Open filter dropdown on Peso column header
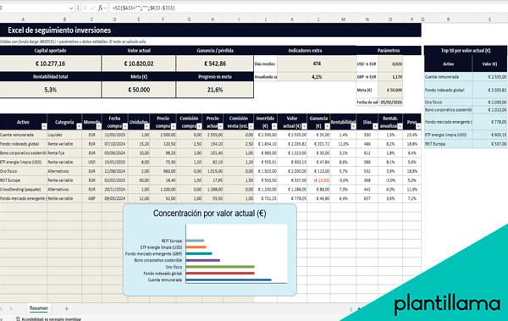508x321 pixels. point(418,126)
